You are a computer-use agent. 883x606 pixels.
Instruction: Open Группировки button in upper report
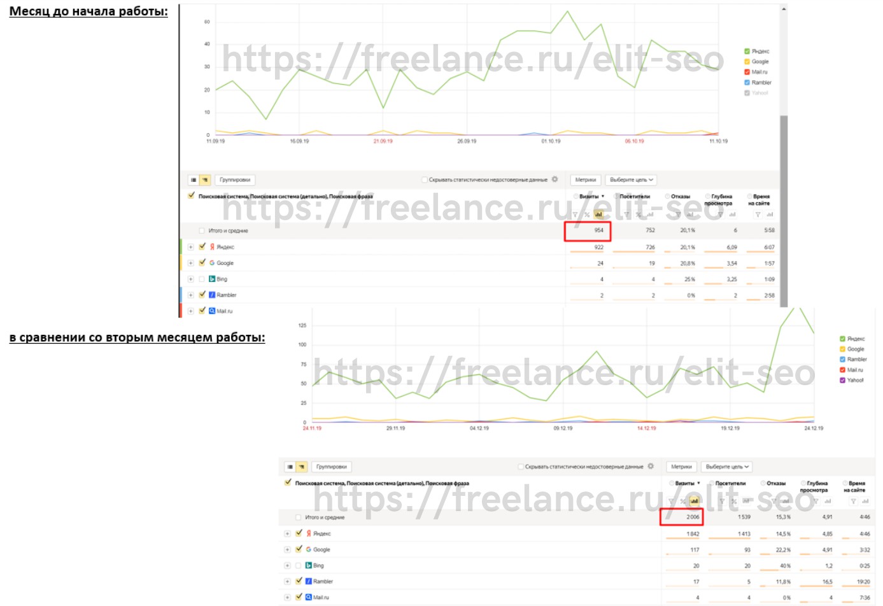click(x=235, y=180)
